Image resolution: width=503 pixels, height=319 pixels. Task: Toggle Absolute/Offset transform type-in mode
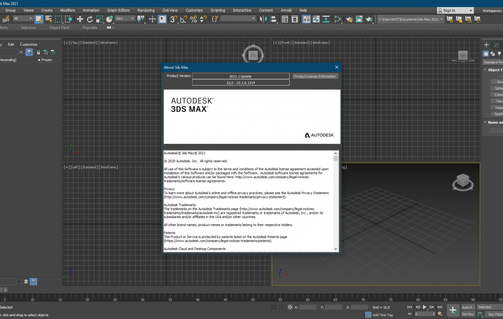290,307
